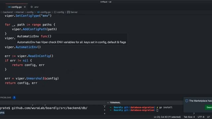This screenshot has width=212, height=119.
Task: Close the config.go tab
Action: pyautogui.click(x=25, y=7)
